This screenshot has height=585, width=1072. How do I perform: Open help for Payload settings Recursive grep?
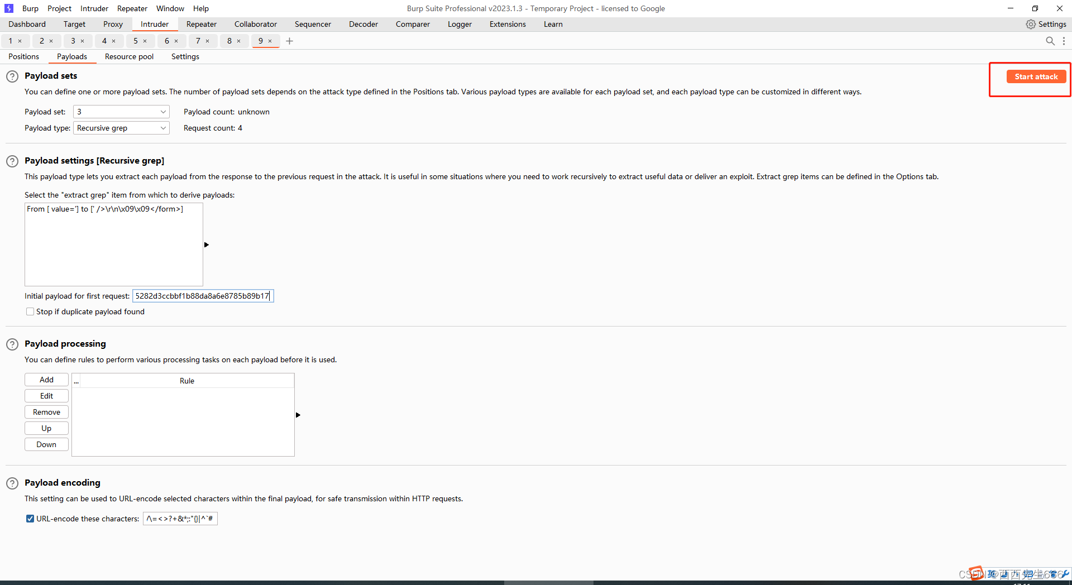(12, 161)
